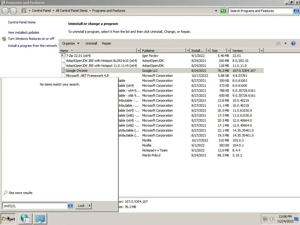Open the blue Help question icon

(293, 43)
